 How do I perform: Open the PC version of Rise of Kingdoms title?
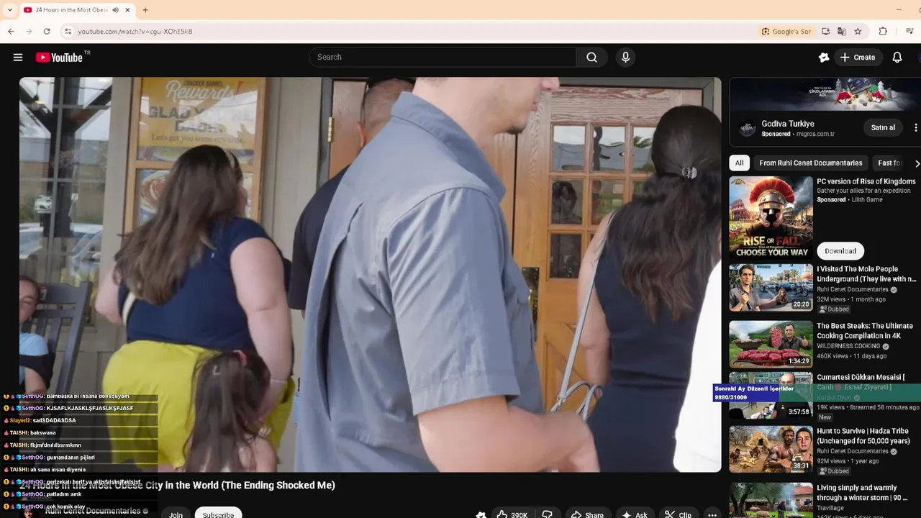click(866, 181)
